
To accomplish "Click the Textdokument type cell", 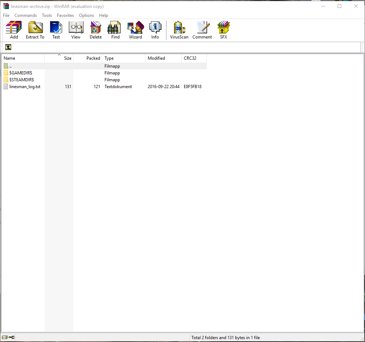I will point(118,87).
